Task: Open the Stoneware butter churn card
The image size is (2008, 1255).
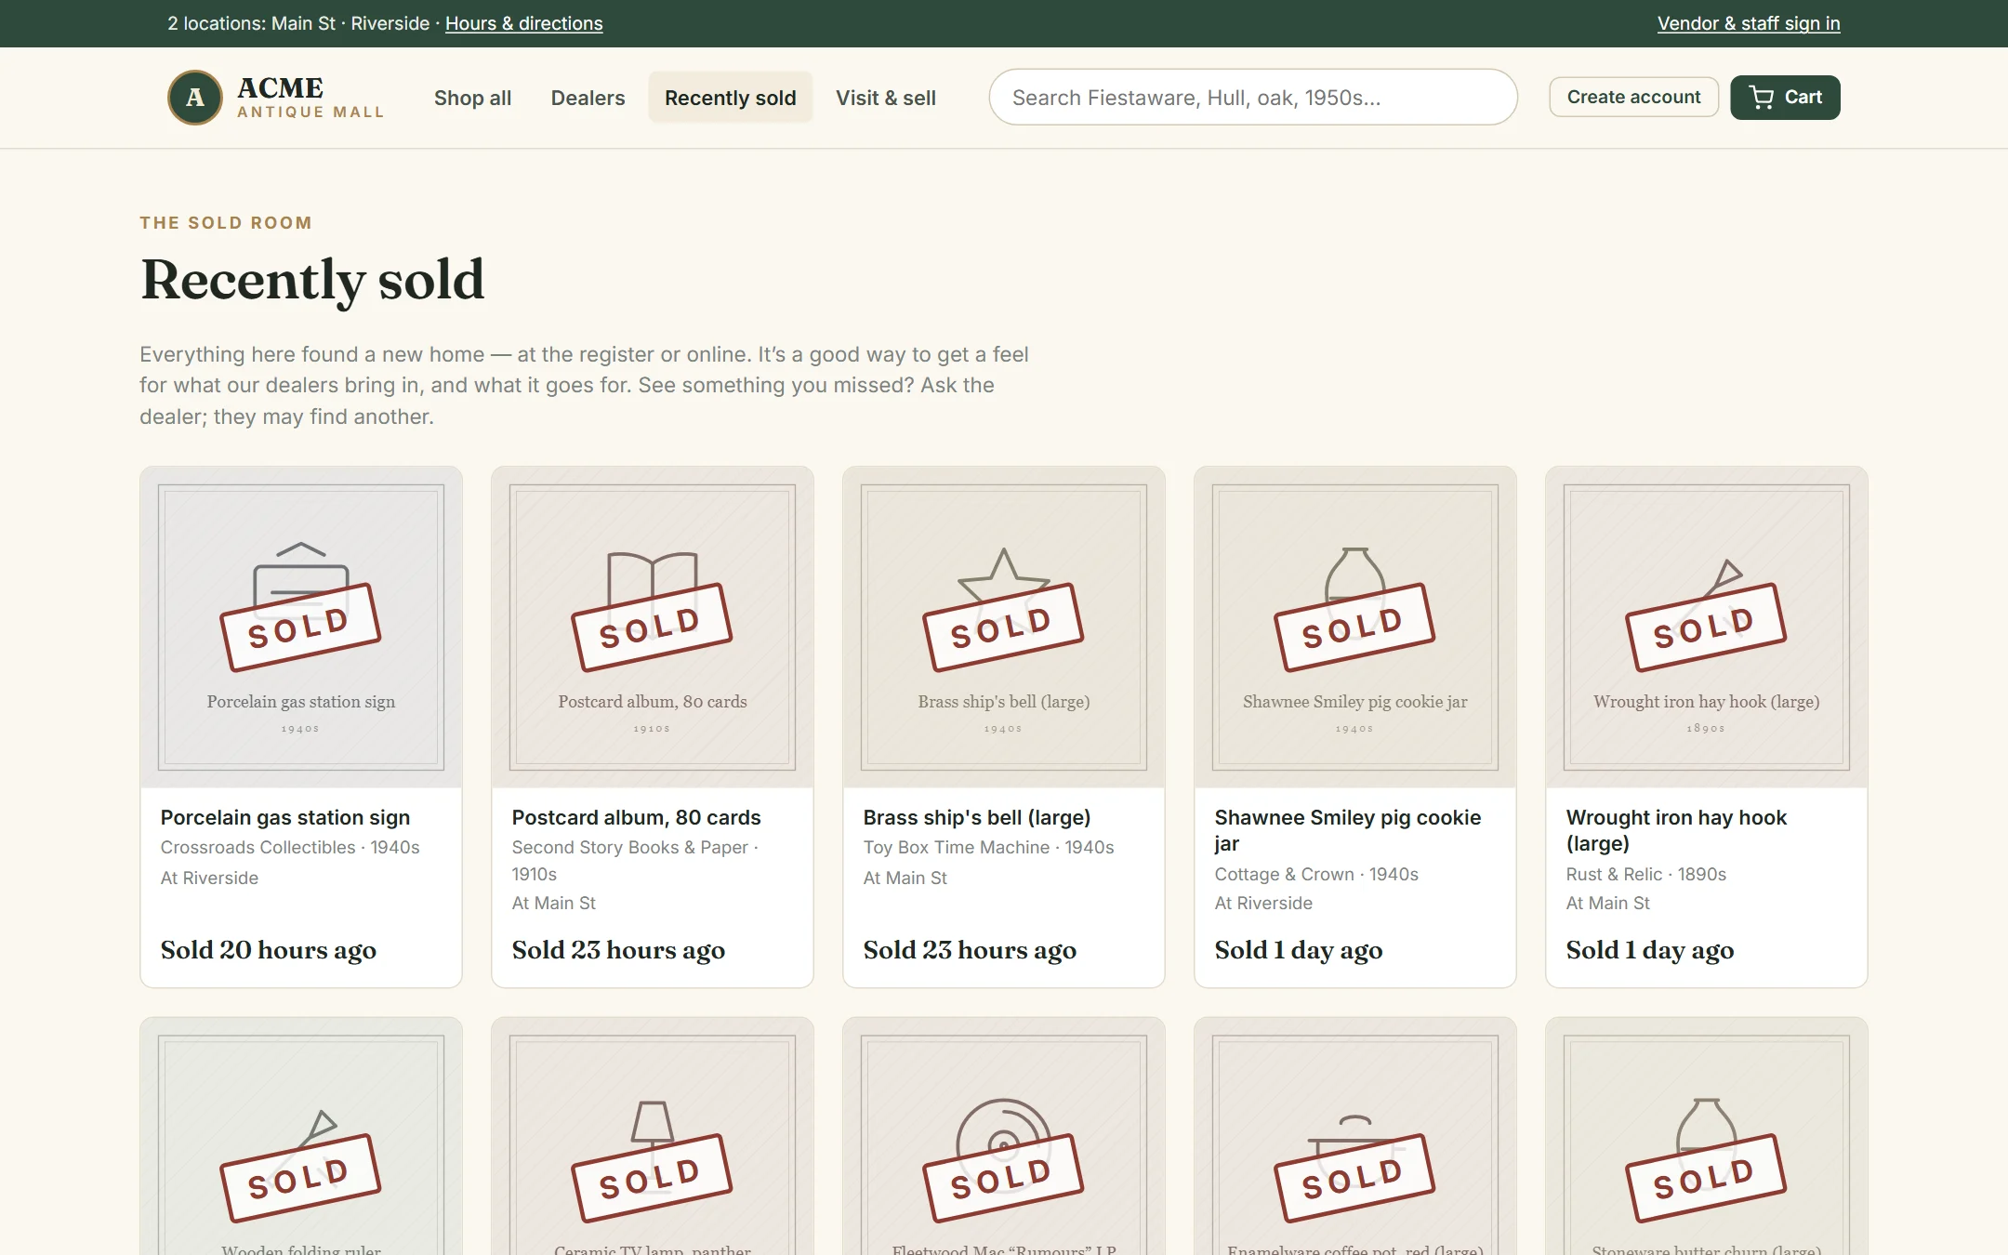Action: click(x=1707, y=1136)
